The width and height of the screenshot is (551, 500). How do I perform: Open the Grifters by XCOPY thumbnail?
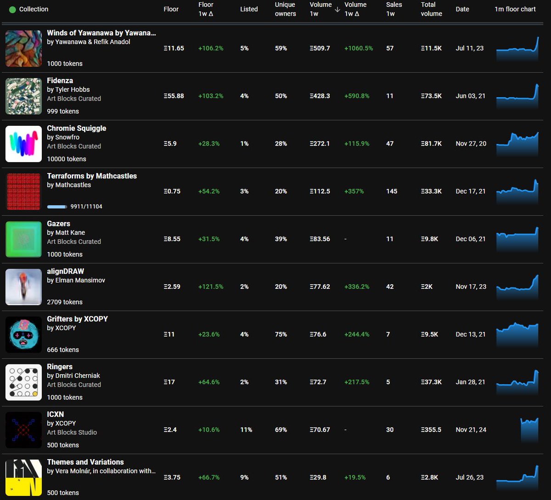pos(24,335)
